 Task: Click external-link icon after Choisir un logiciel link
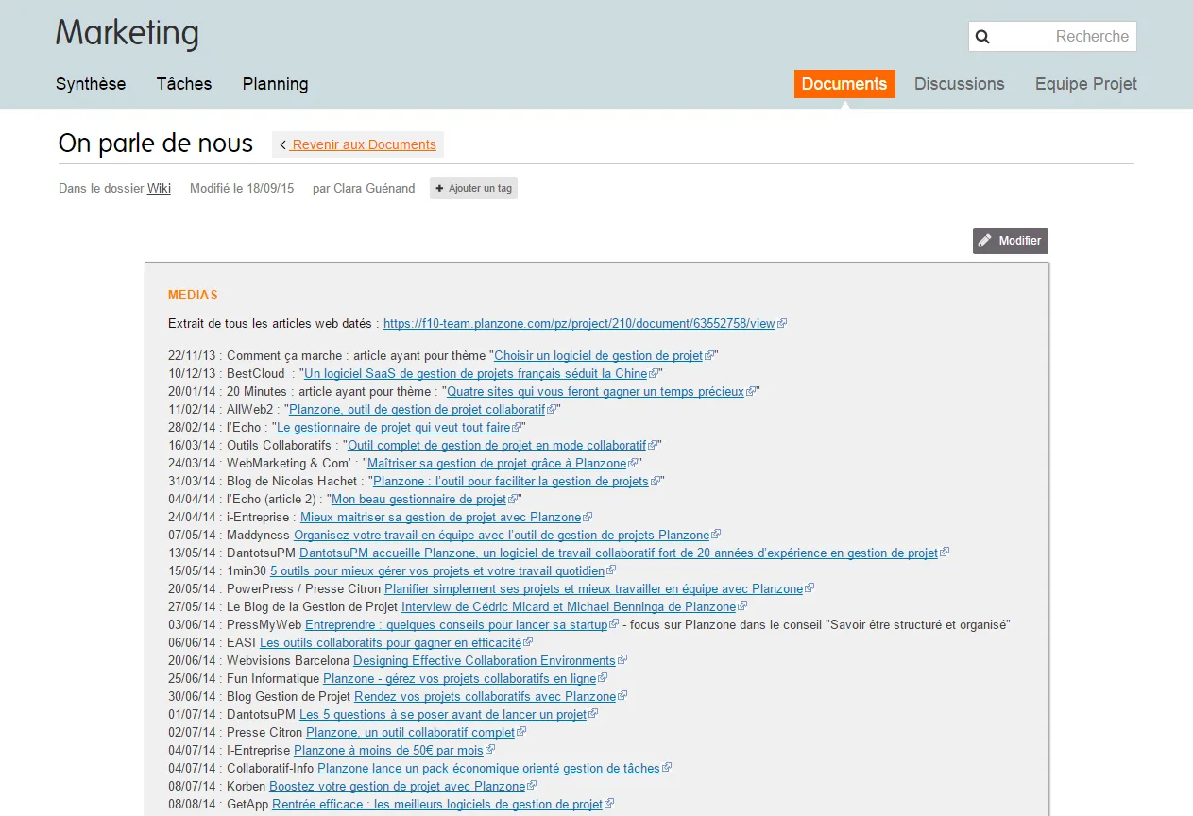point(709,356)
